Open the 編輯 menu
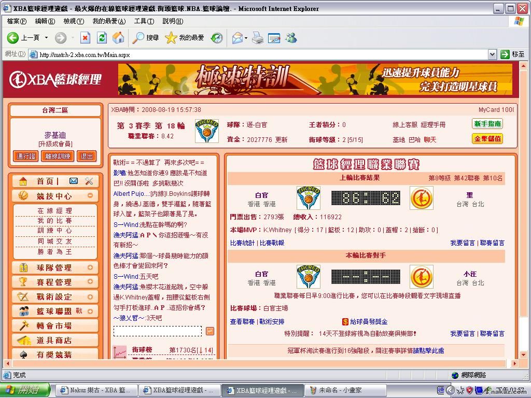 click(45, 21)
